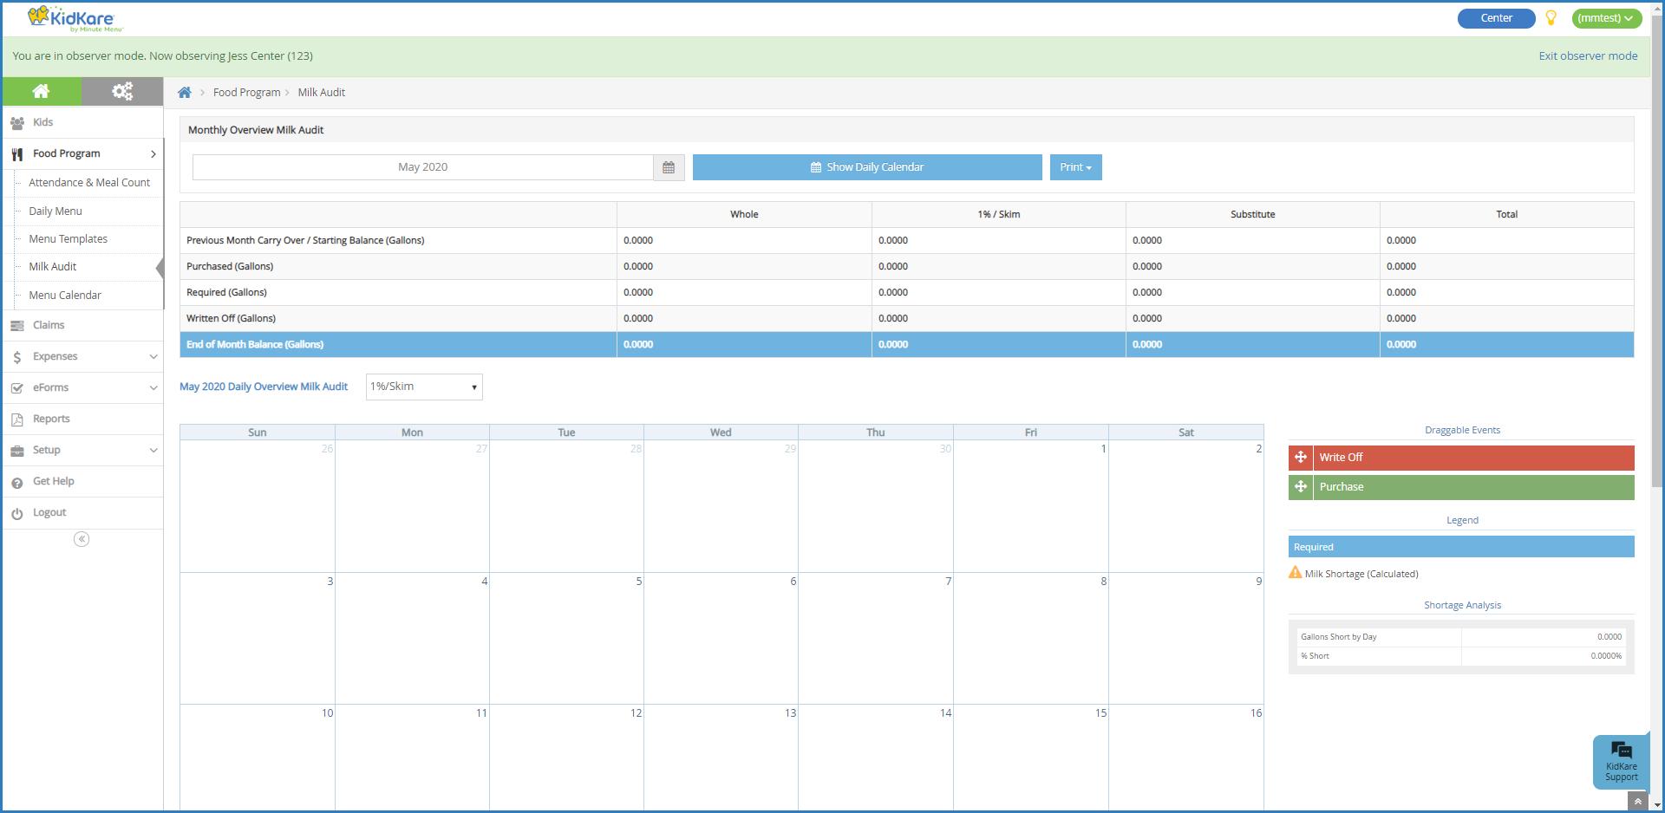
Task: Select the Write Off draggable event
Action: (1461, 458)
